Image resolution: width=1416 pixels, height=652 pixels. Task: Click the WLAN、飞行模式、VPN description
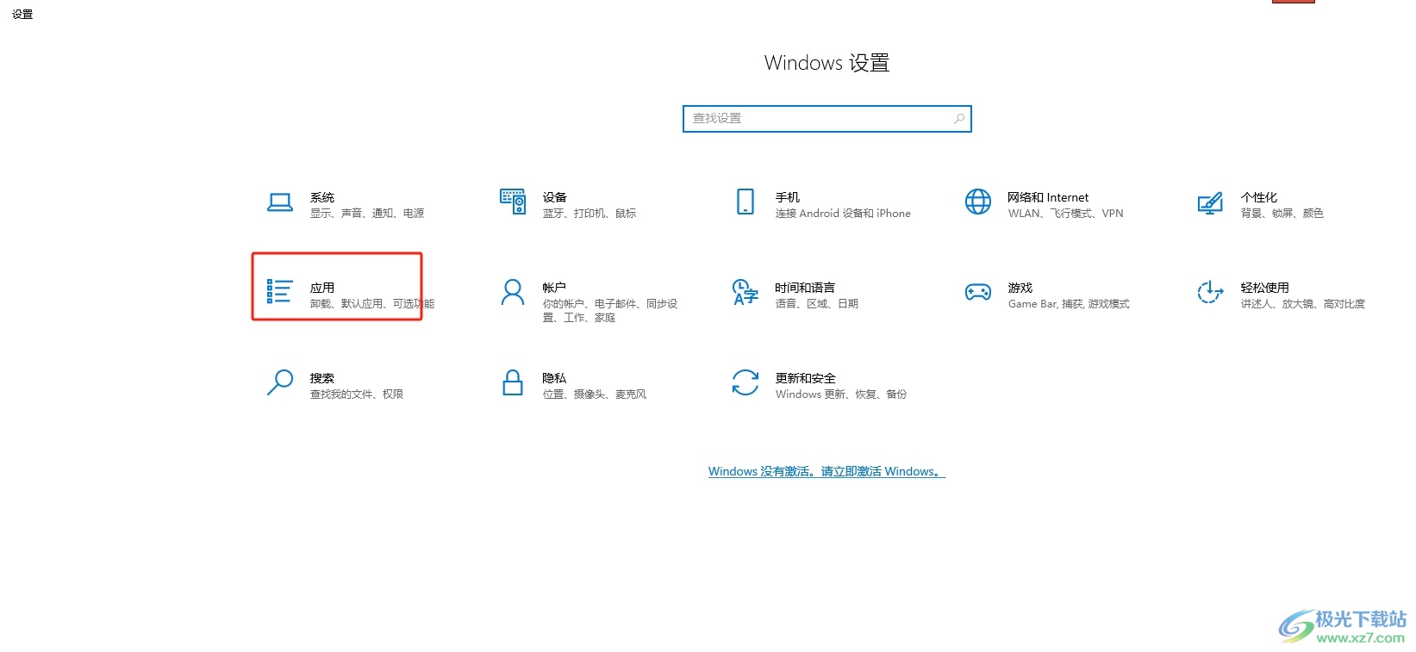coord(1066,214)
